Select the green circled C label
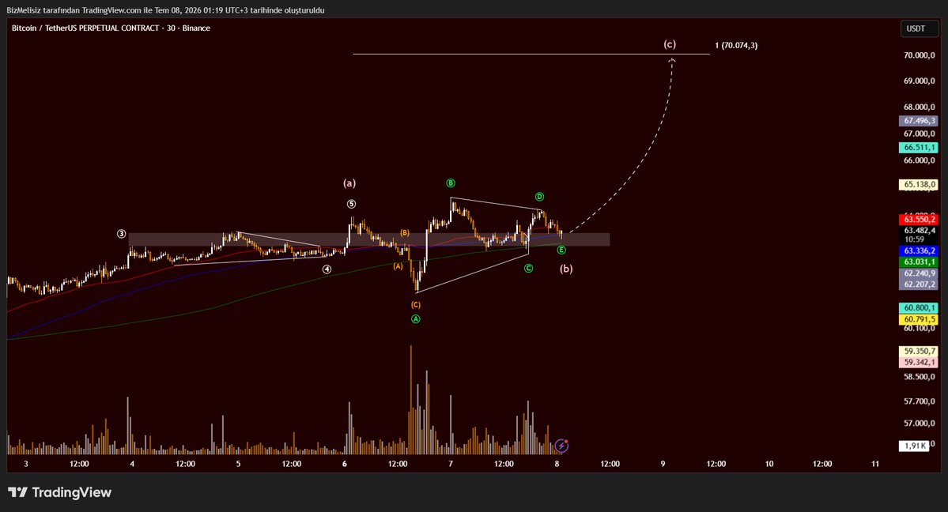Viewport: 948px width, 512px height. click(x=528, y=268)
